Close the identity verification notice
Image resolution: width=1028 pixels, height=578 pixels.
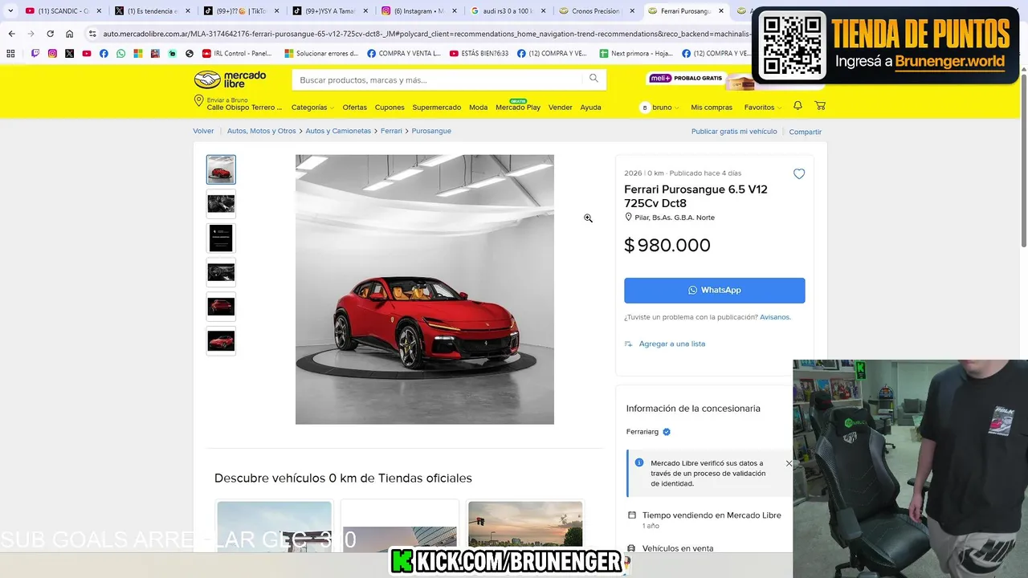pos(789,463)
